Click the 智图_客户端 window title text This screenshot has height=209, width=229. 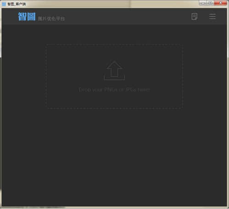click(x=17, y=4)
